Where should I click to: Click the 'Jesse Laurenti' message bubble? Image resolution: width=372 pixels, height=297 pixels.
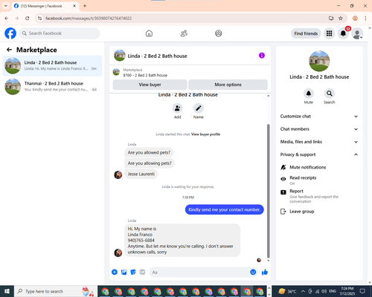click(x=141, y=174)
